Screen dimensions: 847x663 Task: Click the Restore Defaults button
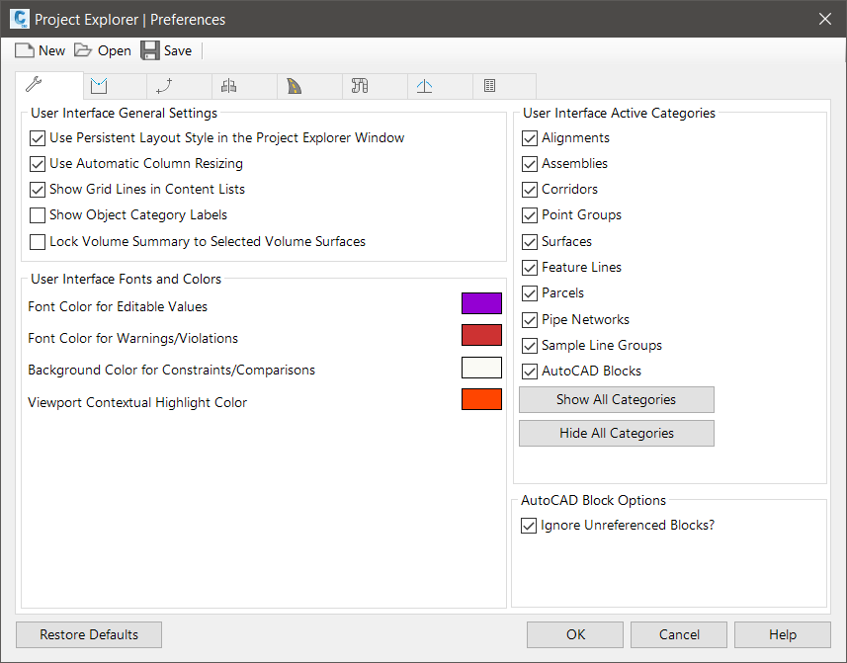click(89, 634)
